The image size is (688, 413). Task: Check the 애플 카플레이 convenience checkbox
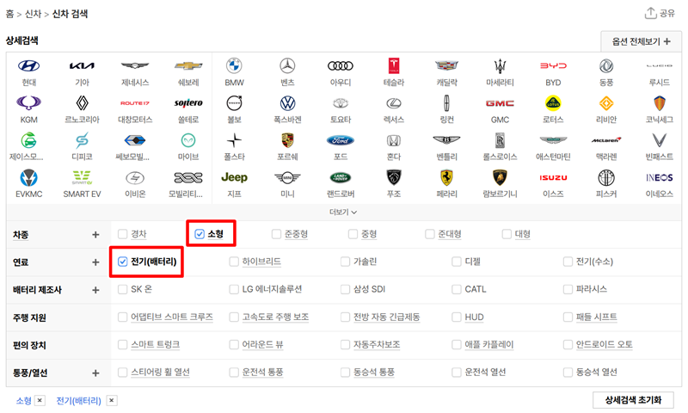coord(457,344)
